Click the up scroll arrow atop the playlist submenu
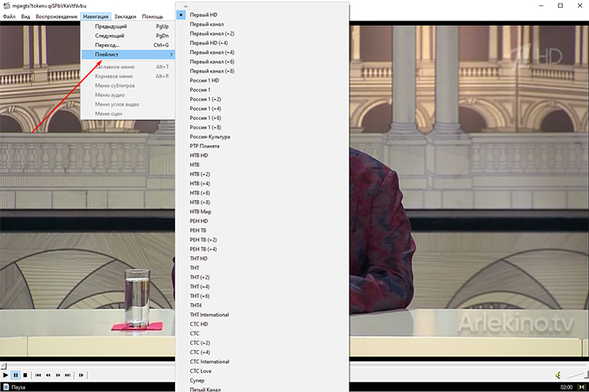This screenshot has height=392, width=589. [185, 6]
